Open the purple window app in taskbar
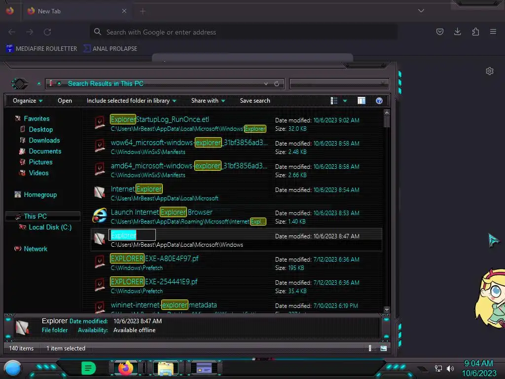505x379 pixels. (x=204, y=368)
